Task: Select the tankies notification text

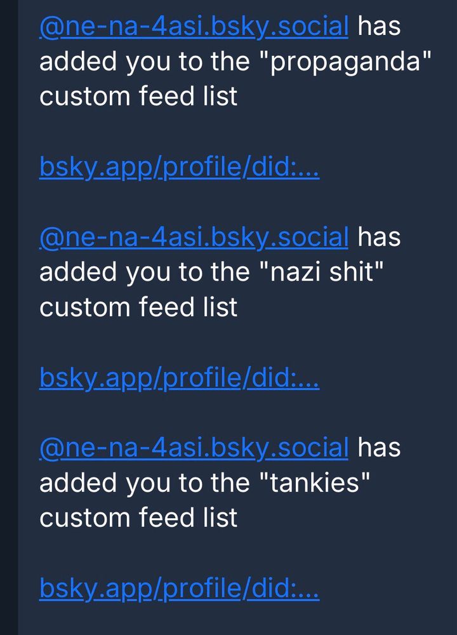Action: 190,484
